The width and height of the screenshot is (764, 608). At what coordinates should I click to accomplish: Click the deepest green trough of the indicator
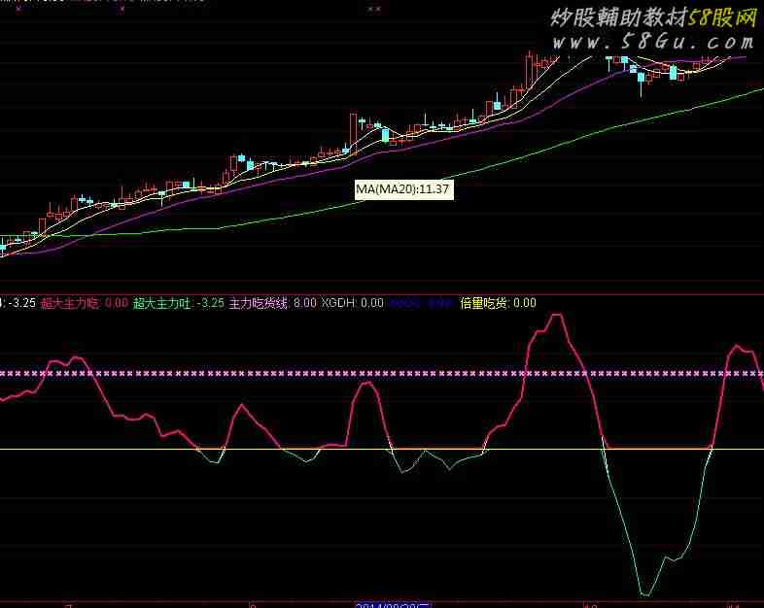pyautogui.click(x=644, y=592)
